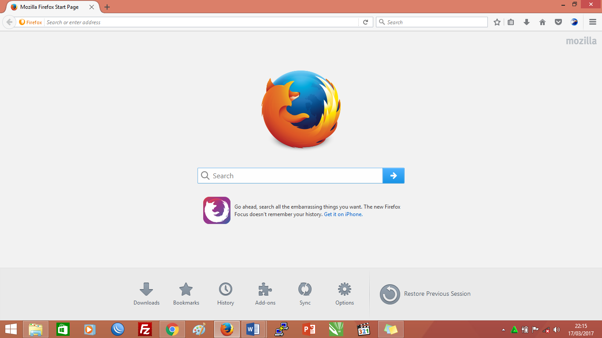Screen dimensions: 602x338
Task: Open the green pencil app in taskbar
Action: tap(336, 329)
